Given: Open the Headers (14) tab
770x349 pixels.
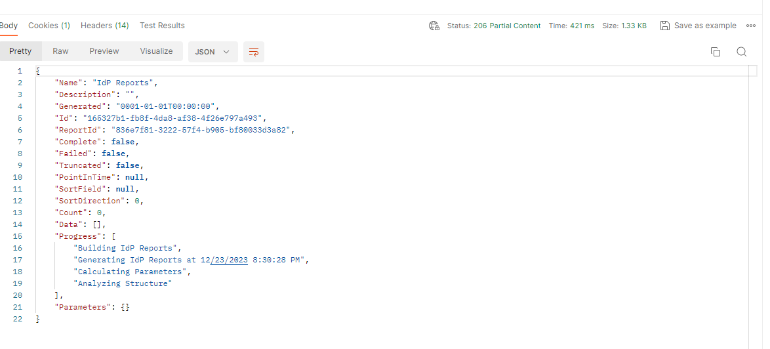Looking at the screenshot, I should 104,26.
